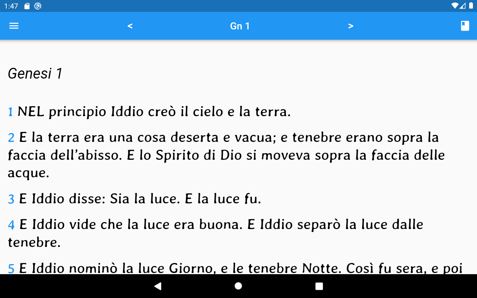Select verse number 2
The width and height of the screenshot is (477, 298).
click(x=11, y=138)
